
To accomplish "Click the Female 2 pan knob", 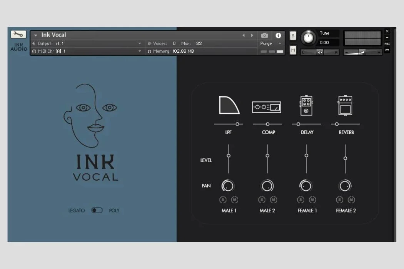I will click(x=345, y=186).
